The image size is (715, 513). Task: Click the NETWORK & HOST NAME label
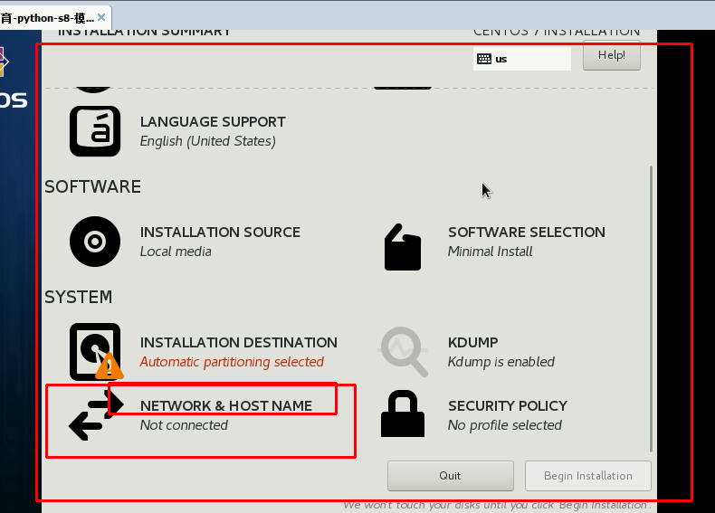coord(225,406)
